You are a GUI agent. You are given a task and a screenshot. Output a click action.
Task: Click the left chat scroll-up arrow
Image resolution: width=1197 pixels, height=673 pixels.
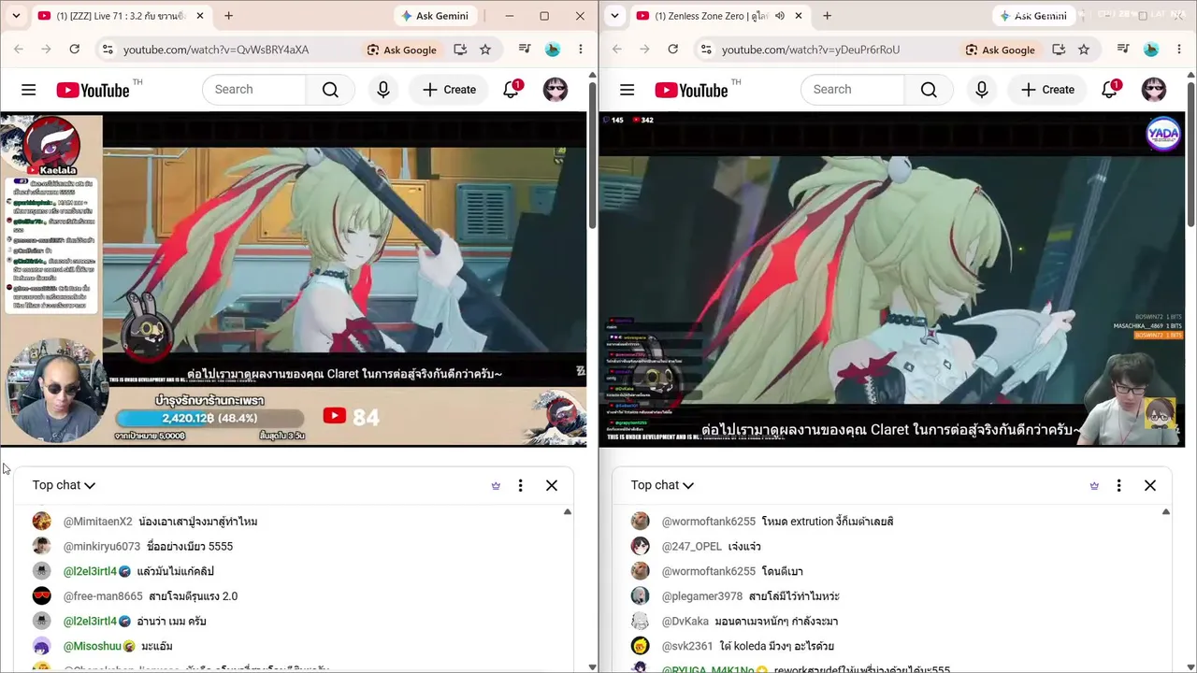tap(568, 512)
